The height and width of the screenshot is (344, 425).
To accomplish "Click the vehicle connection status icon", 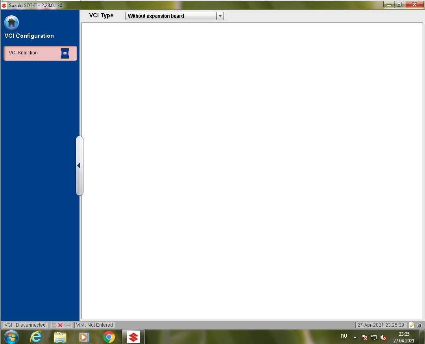I will click(61, 325).
